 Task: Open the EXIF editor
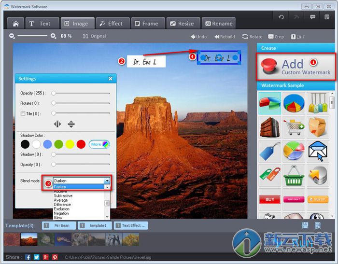point(298,37)
